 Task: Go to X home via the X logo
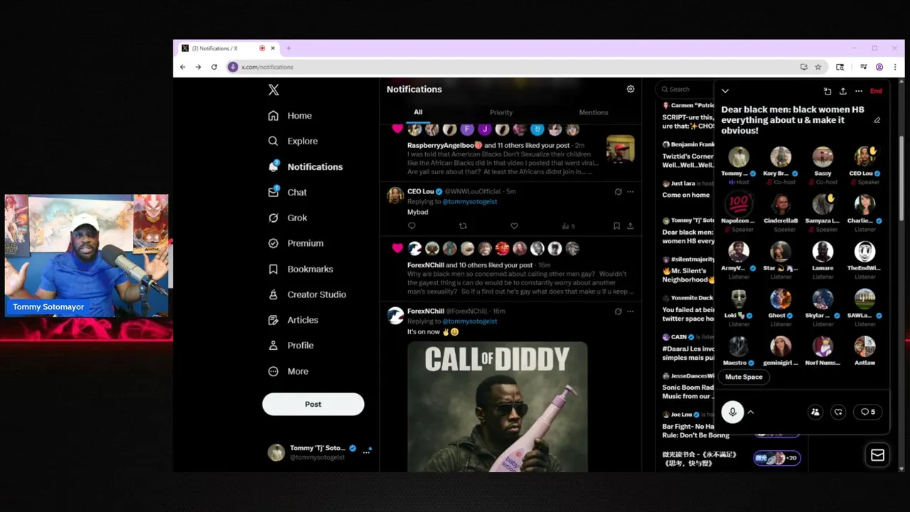[274, 90]
